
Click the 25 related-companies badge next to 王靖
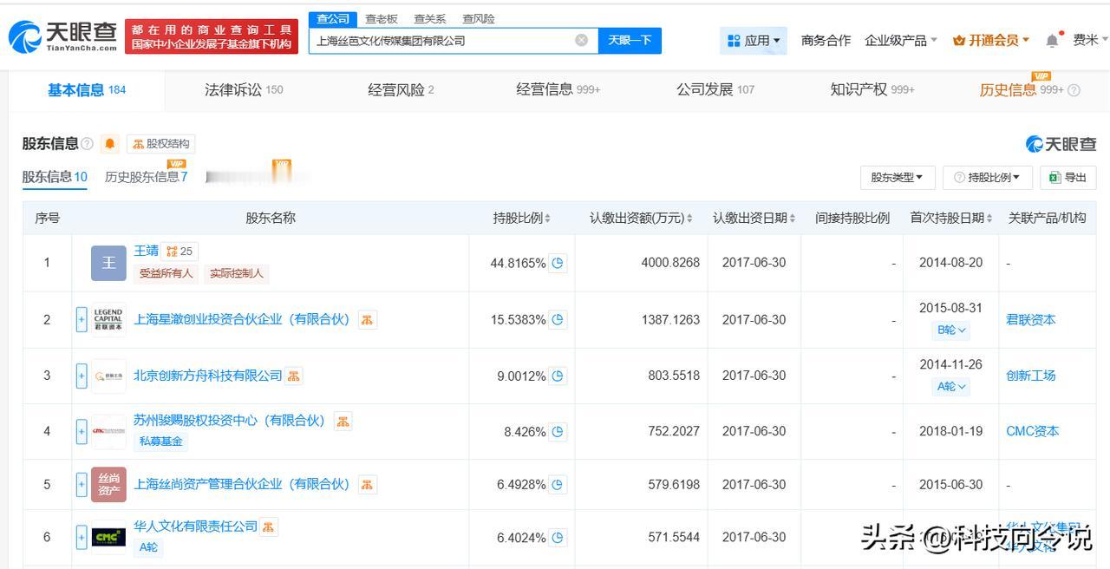pos(180,251)
